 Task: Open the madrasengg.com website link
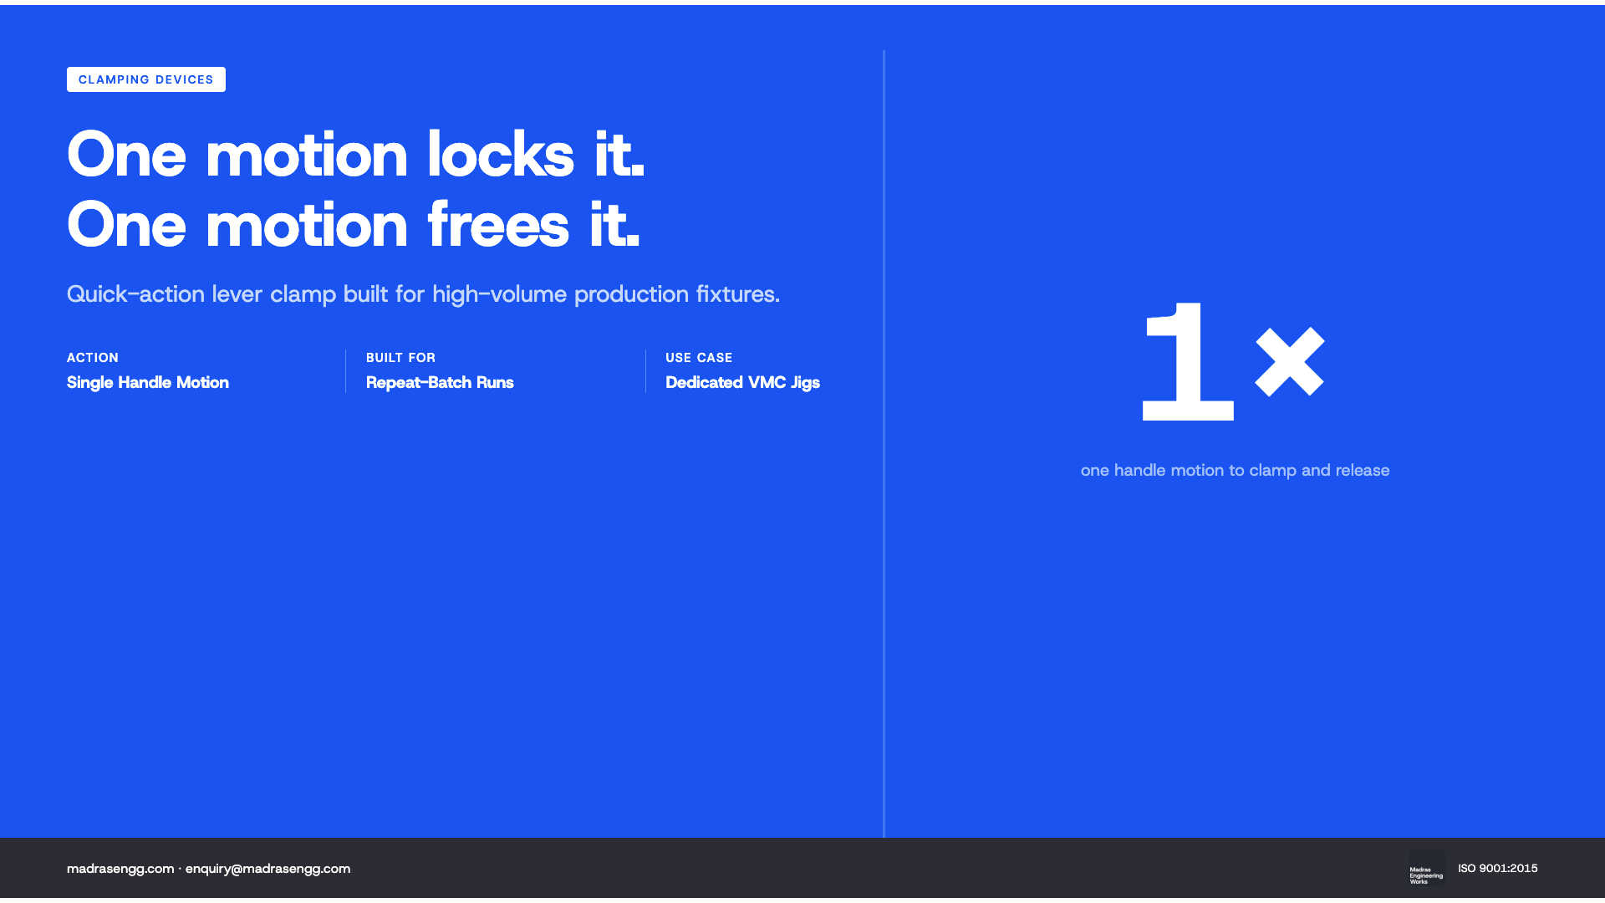pyautogui.click(x=120, y=869)
